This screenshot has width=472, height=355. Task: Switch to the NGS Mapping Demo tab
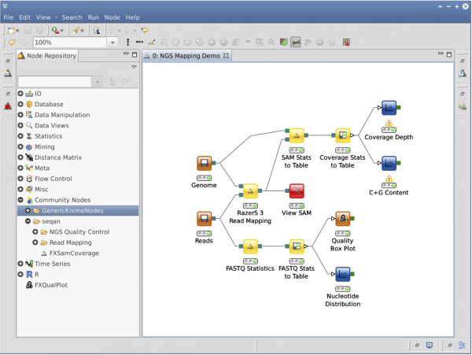coord(186,56)
